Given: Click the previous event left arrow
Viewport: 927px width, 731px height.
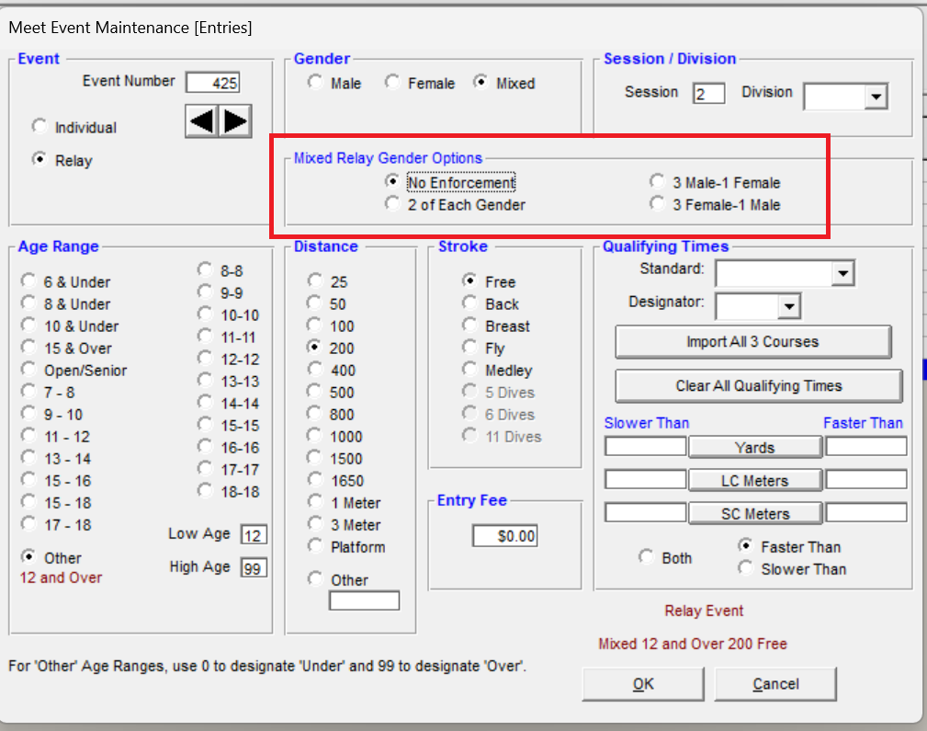Looking at the screenshot, I should click(x=201, y=121).
